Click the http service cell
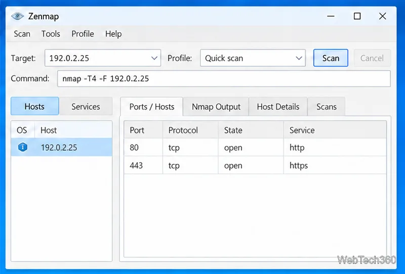Viewport: 405px width, 274px height. coord(335,147)
